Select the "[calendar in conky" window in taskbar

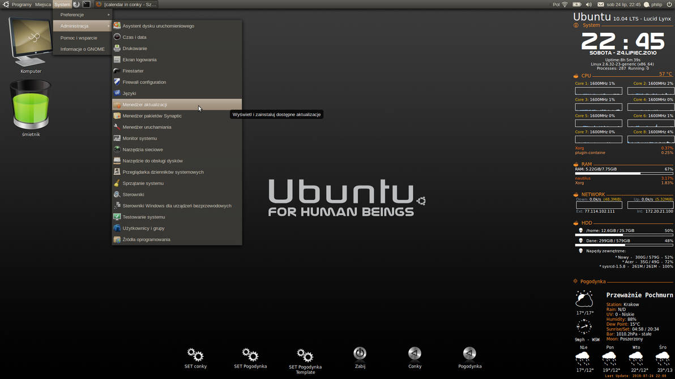tap(125, 4)
